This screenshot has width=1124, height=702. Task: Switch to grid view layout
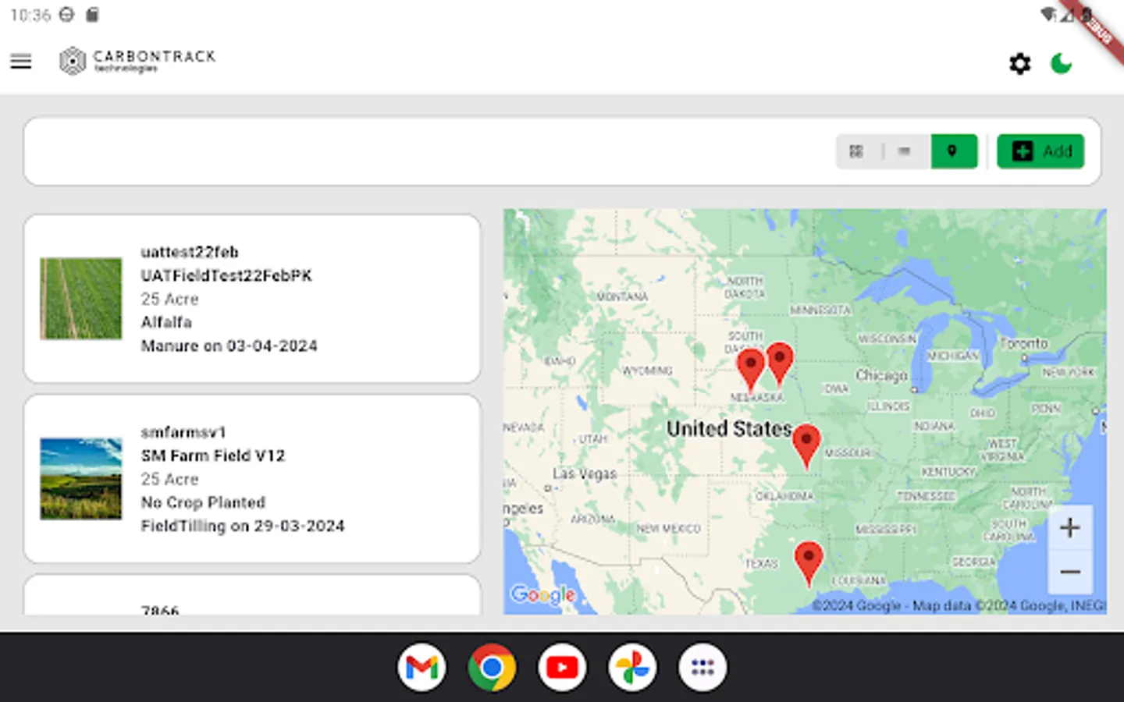tap(856, 151)
